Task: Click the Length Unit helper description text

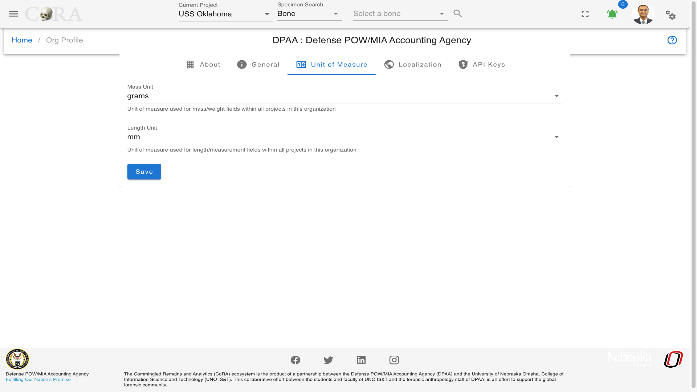Action: point(242,150)
